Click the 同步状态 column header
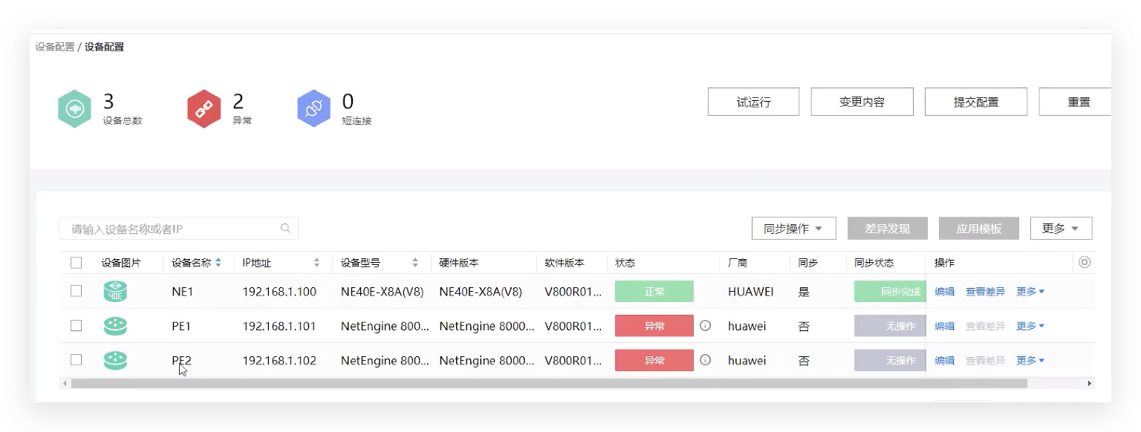1141x432 pixels. coord(874,263)
